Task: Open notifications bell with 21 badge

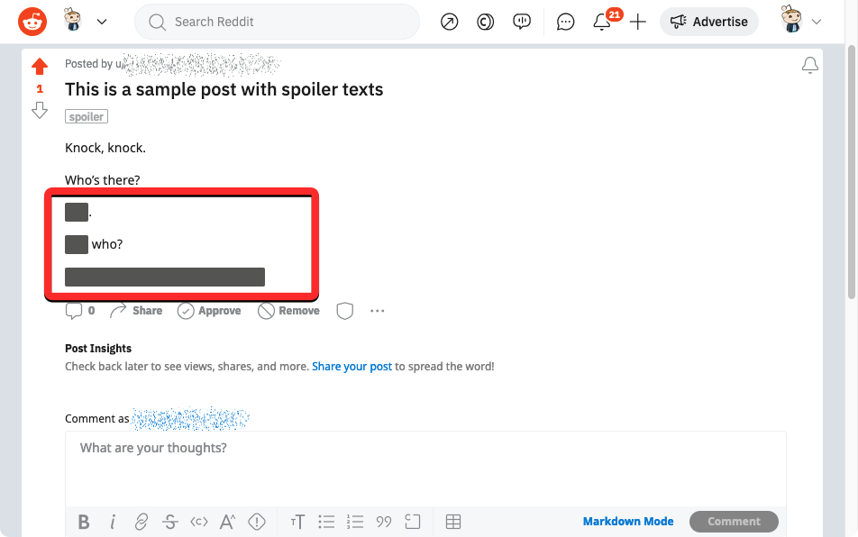Action: tap(602, 22)
